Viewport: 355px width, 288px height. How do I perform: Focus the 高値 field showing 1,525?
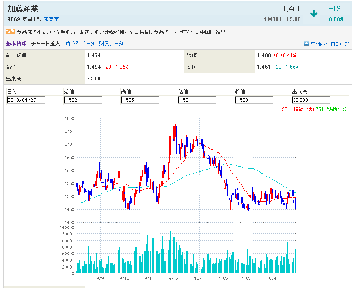[x=140, y=100]
